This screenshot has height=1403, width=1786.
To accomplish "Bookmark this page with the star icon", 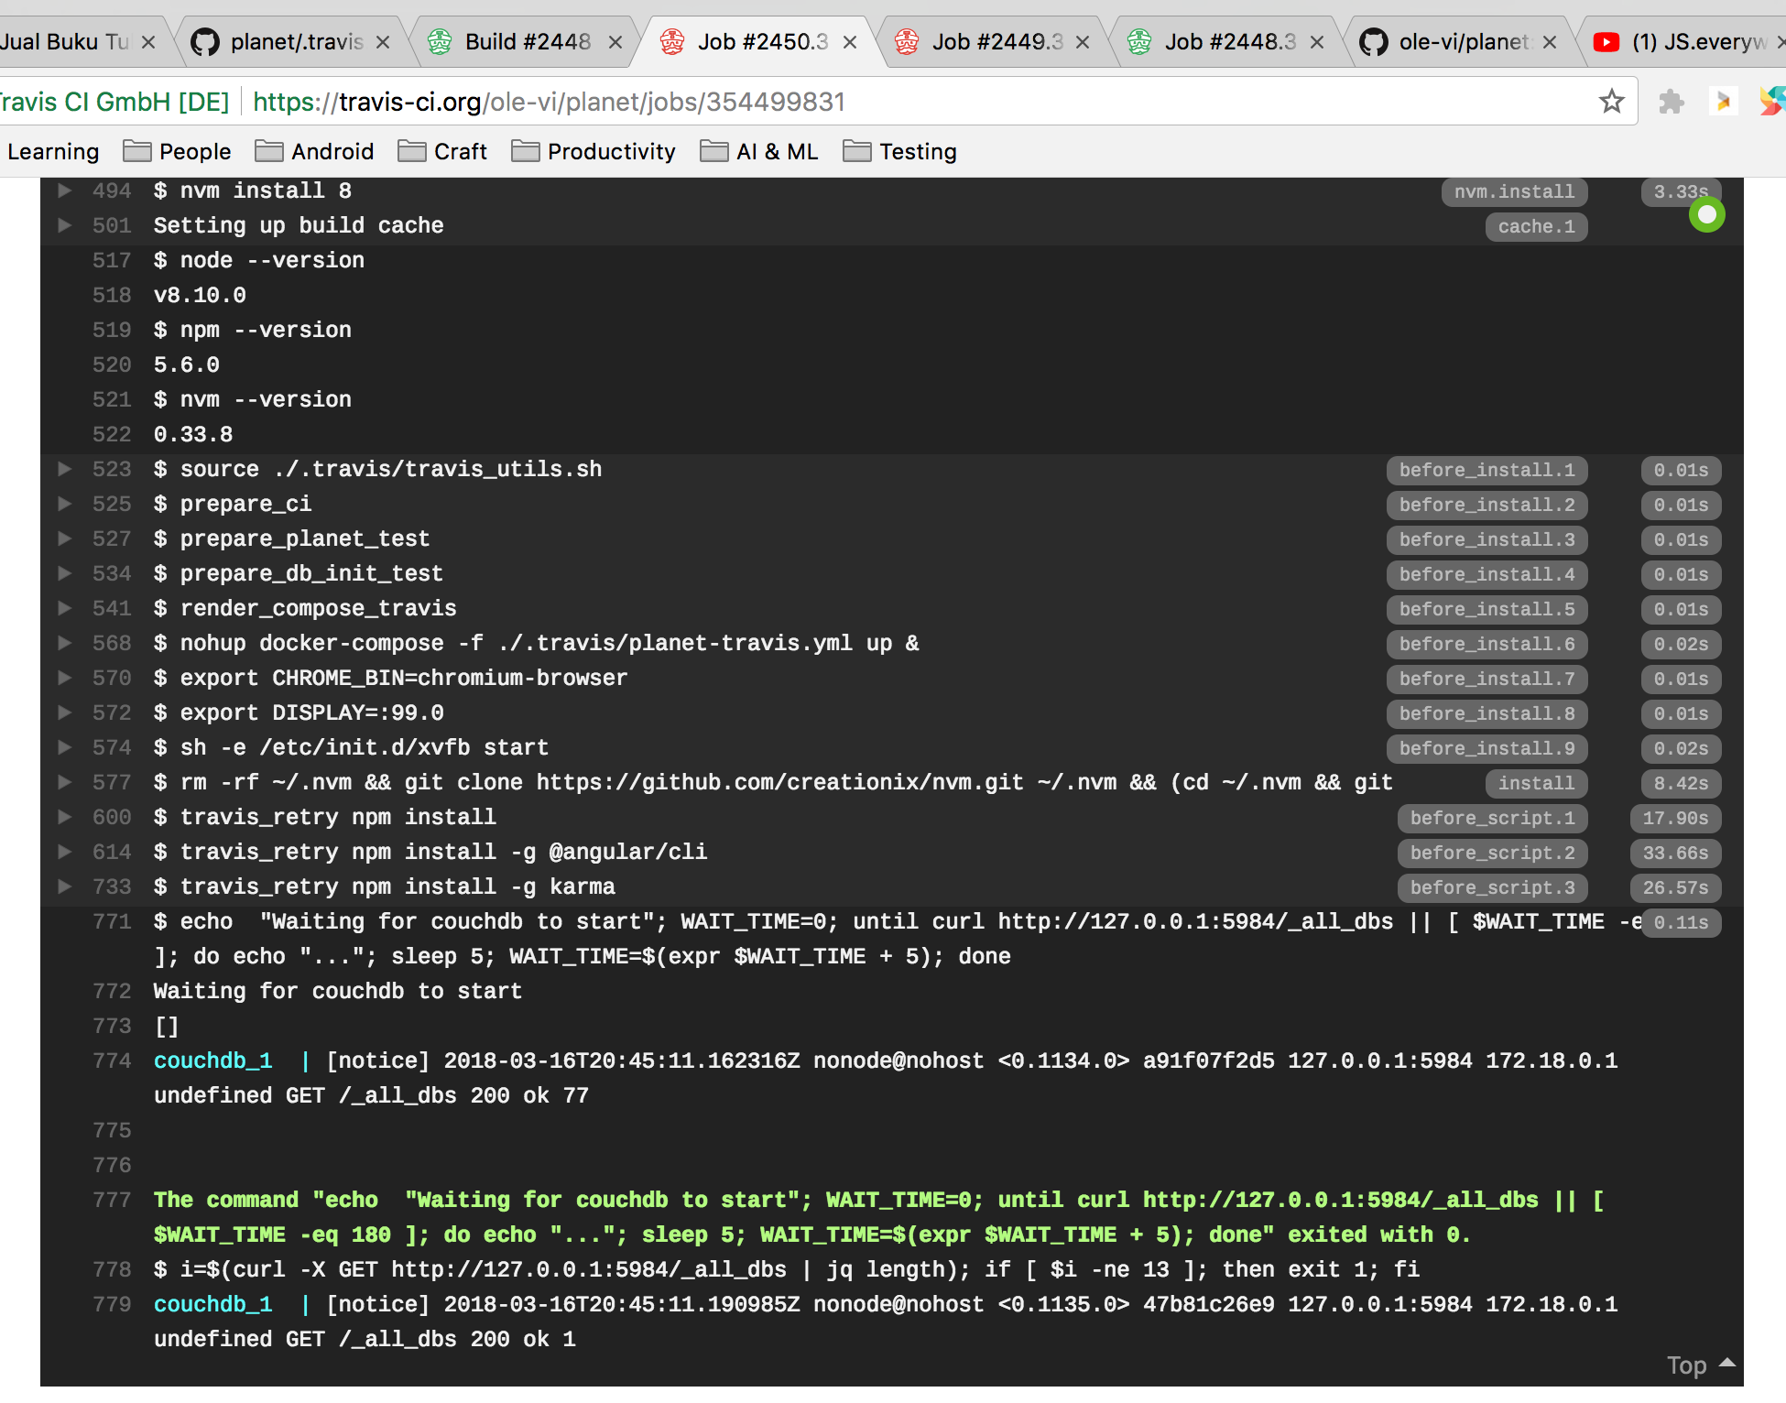I will (x=1611, y=101).
